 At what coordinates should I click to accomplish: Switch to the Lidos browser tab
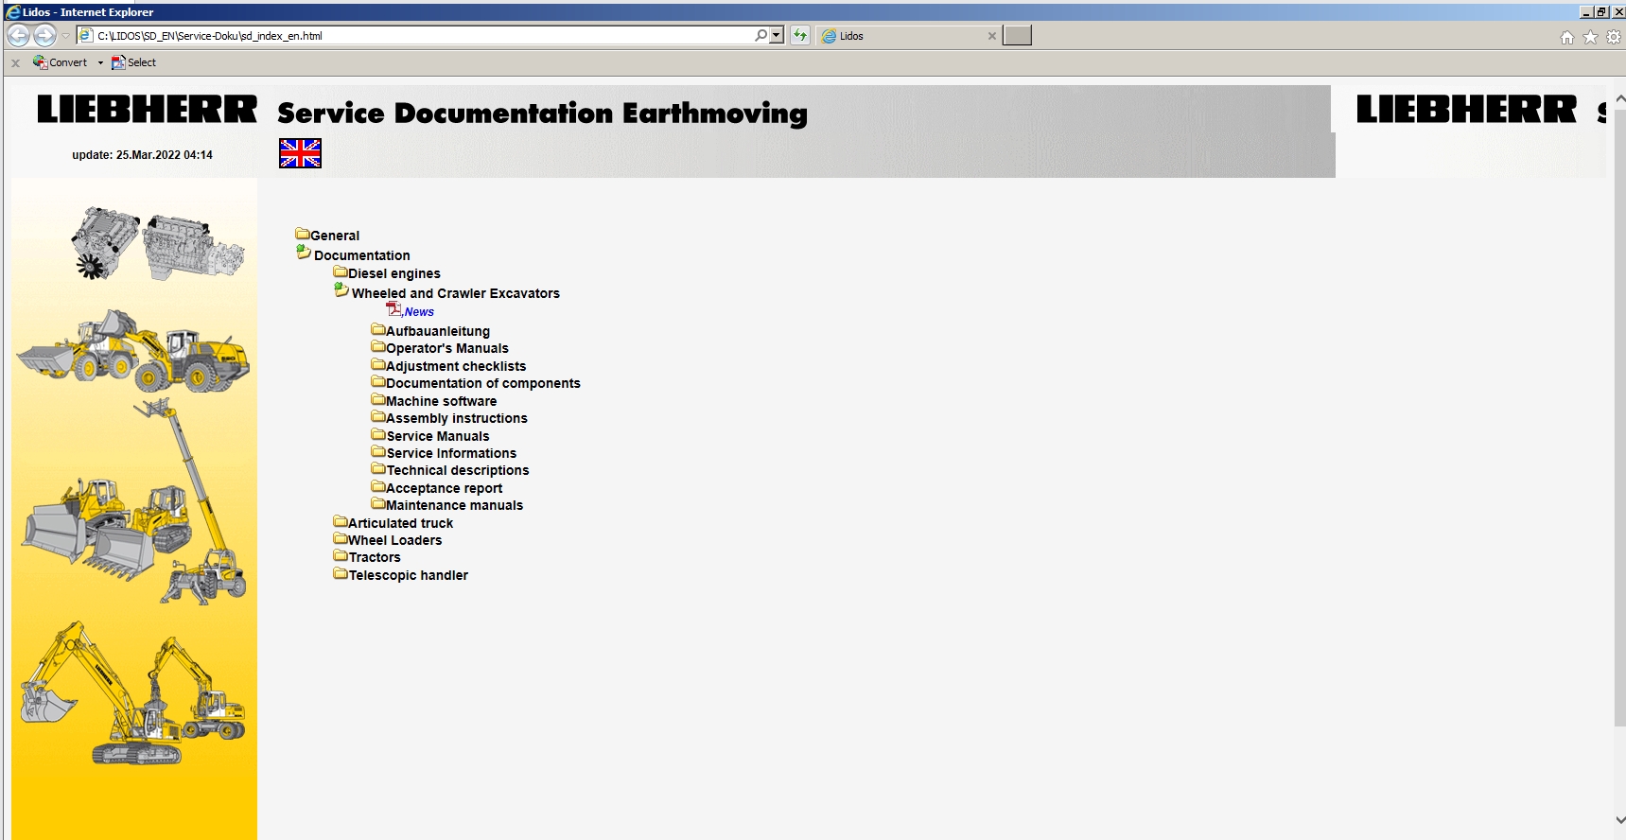908,36
